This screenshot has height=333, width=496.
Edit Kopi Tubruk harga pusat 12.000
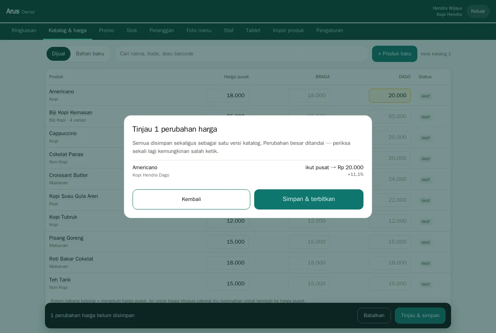click(228, 221)
